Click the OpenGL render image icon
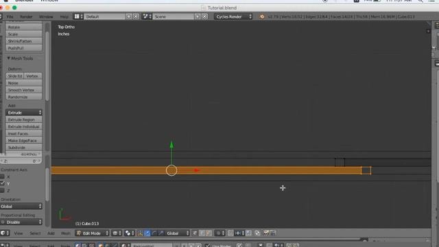Viewport: 439px width, 247px height. click(x=266, y=233)
